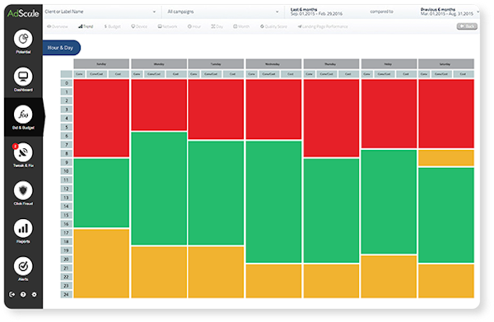Click the Back button
Viewport: 494px width, 322px height.
click(x=467, y=26)
